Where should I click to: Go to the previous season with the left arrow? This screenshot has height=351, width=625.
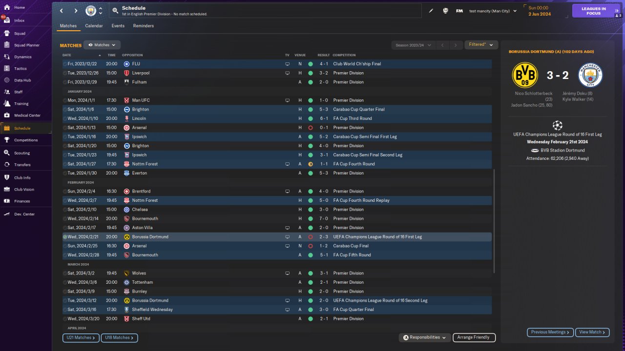[x=442, y=45]
